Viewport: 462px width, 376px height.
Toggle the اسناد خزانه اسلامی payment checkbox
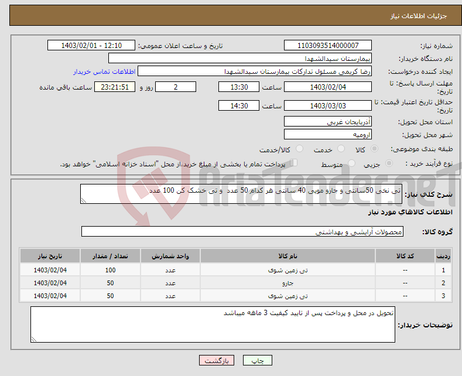[294, 163]
